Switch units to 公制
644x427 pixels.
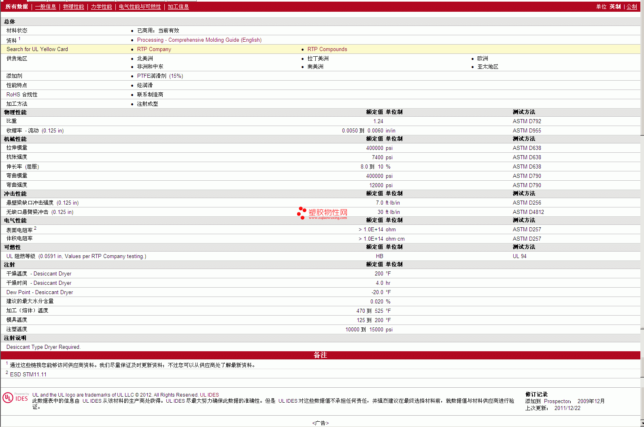(x=632, y=6)
